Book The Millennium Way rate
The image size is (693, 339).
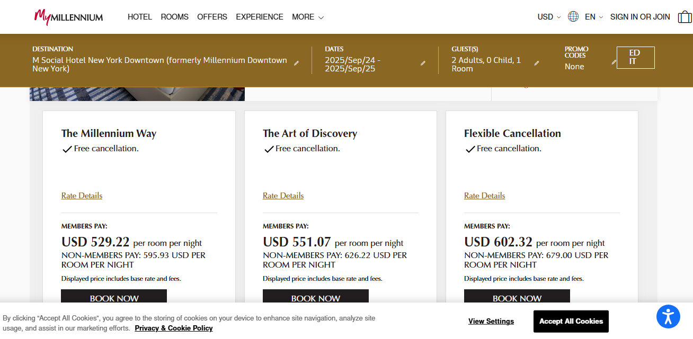pos(114,297)
